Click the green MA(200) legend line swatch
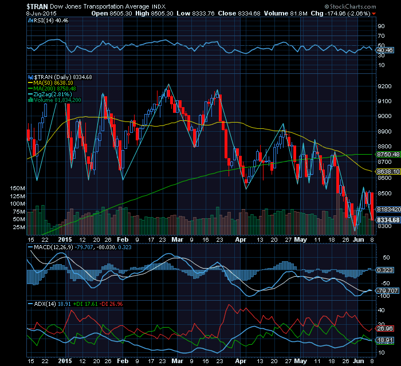Image resolution: width=401 pixels, height=366 pixels. (x=30, y=89)
